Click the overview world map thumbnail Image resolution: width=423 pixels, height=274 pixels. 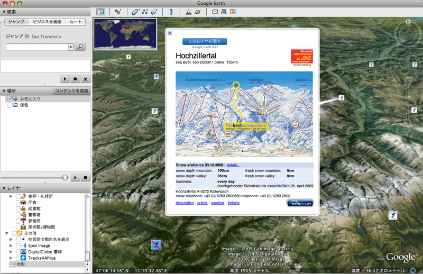[125, 34]
